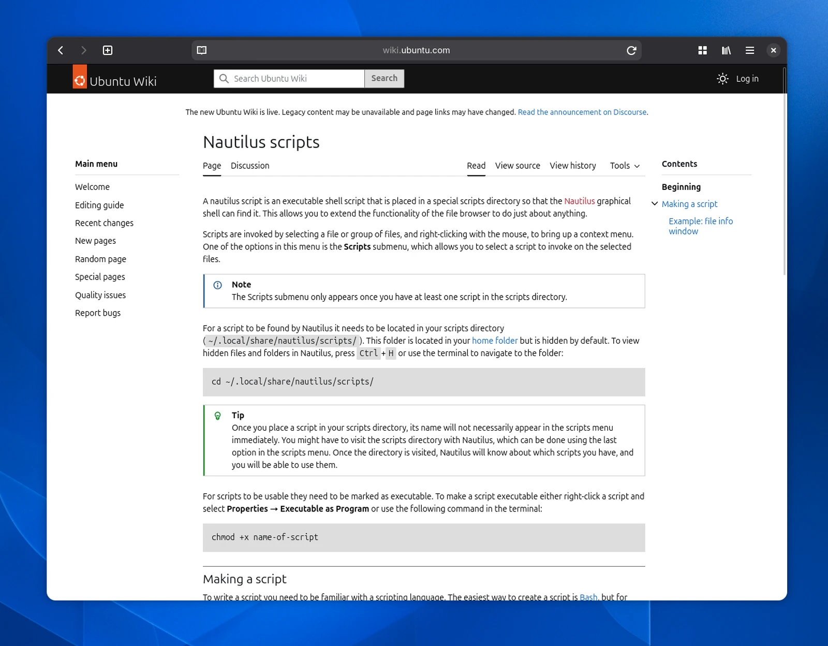Click the Search button
This screenshot has width=828, height=646.
(x=385, y=79)
